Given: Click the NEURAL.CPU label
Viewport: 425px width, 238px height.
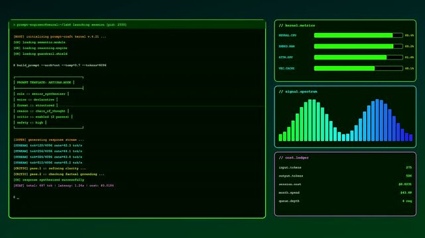Looking at the screenshot, I should tap(288, 36).
